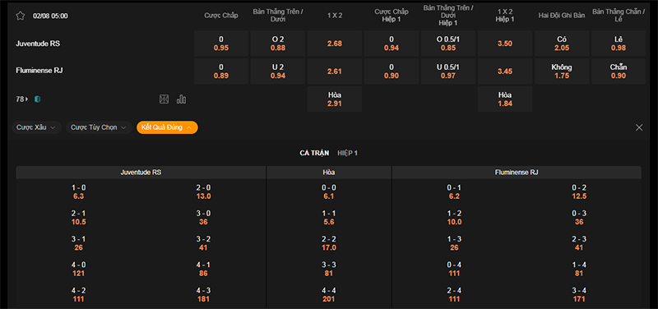The height and width of the screenshot is (309, 658).
Task: Close the correct score panel with X
Action: pos(639,127)
